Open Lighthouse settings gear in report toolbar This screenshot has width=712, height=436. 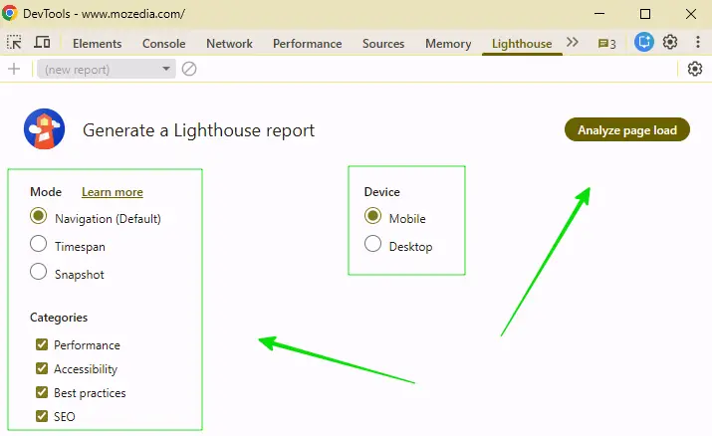tap(695, 69)
